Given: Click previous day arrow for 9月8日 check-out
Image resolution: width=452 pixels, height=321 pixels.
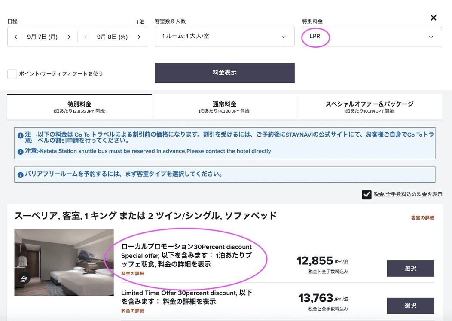Looking at the screenshot, I should 86,37.
